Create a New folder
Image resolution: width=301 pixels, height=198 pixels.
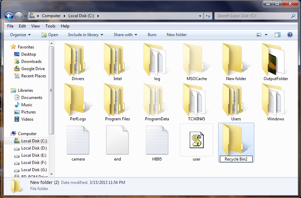click(x=176, y=35)
